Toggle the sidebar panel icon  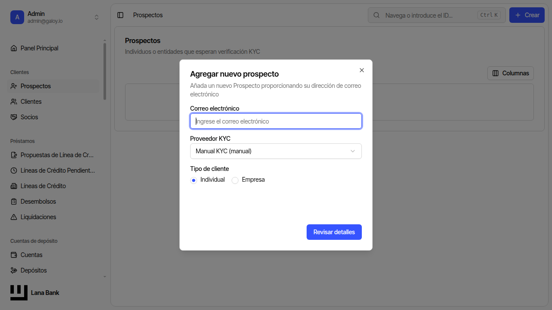[x=120, y=15]
